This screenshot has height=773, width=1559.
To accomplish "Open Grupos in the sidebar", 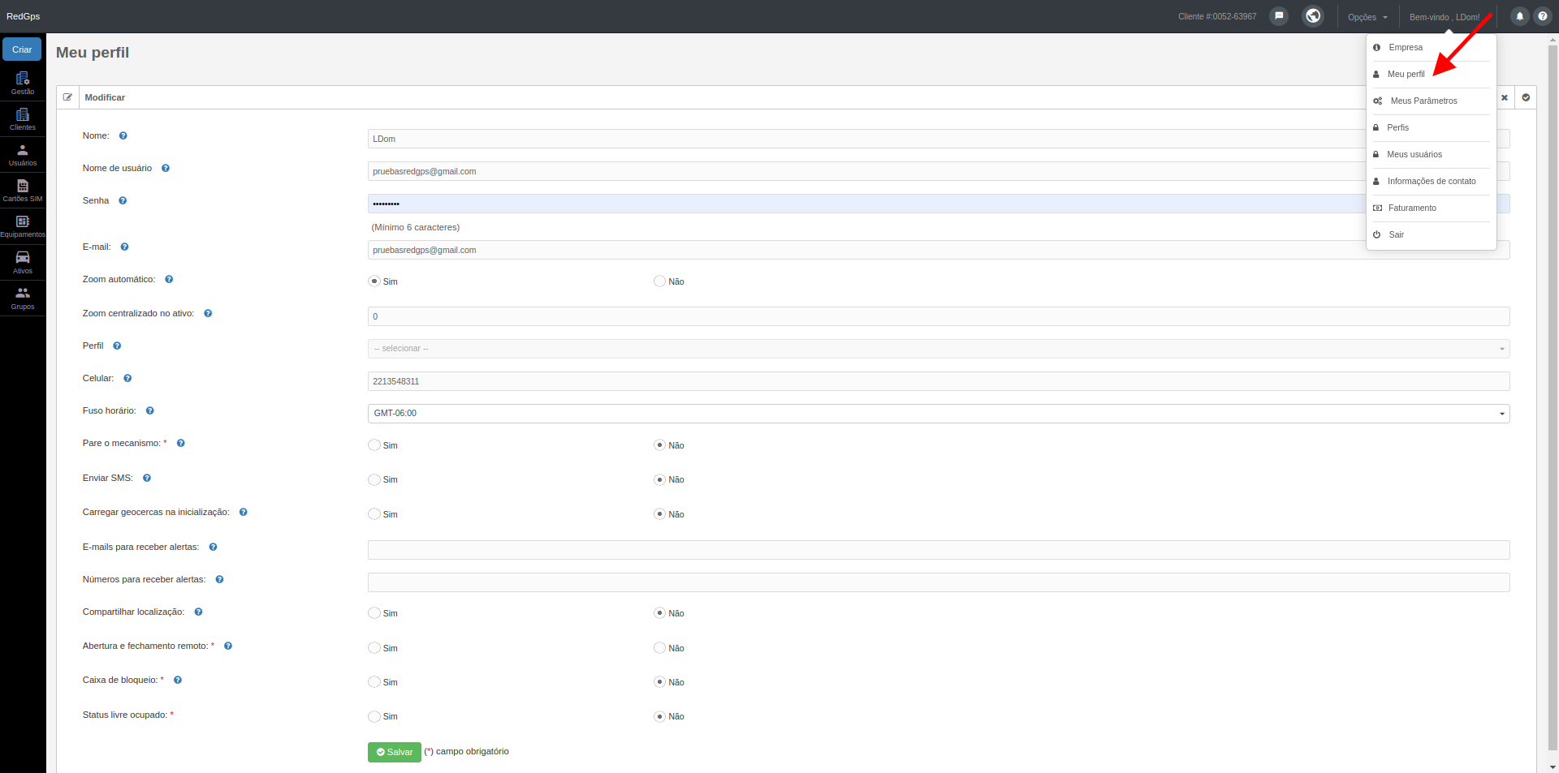I will tap(23, 298).
